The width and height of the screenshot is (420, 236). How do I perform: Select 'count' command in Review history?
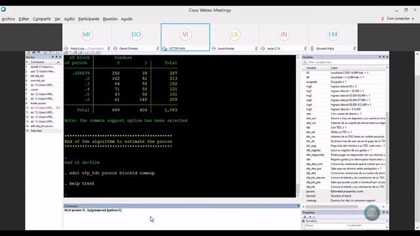click(x=44, y=90)
